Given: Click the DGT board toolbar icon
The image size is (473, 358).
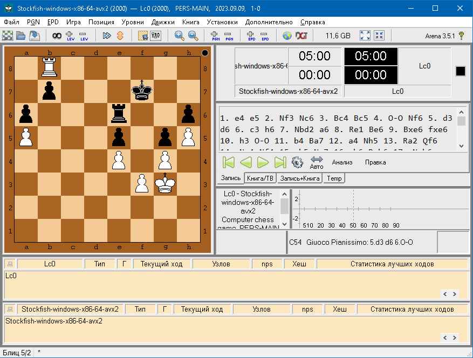Looking at the screenshot, I should point(301,36).
